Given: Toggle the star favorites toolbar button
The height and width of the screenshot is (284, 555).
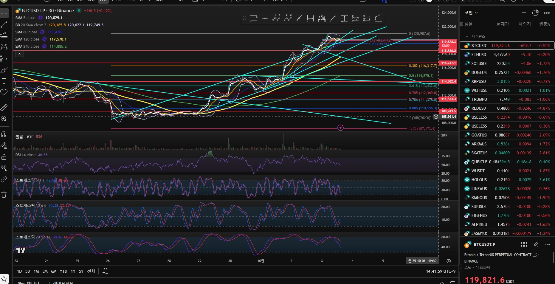Looking at the screenshot, I should coord(4,279).
